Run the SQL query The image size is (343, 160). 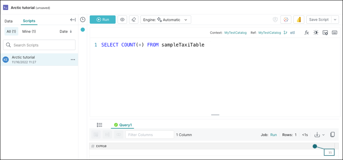coord(103,20)
